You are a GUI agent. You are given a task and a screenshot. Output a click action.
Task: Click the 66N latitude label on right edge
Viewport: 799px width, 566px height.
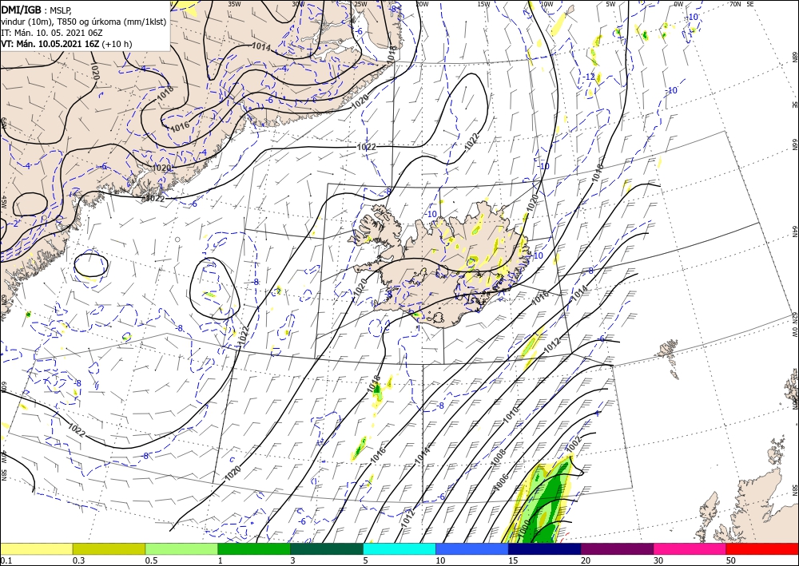[794, 144]
